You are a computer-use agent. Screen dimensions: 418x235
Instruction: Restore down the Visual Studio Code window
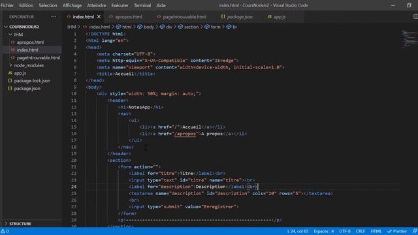(x=409, y=5)
